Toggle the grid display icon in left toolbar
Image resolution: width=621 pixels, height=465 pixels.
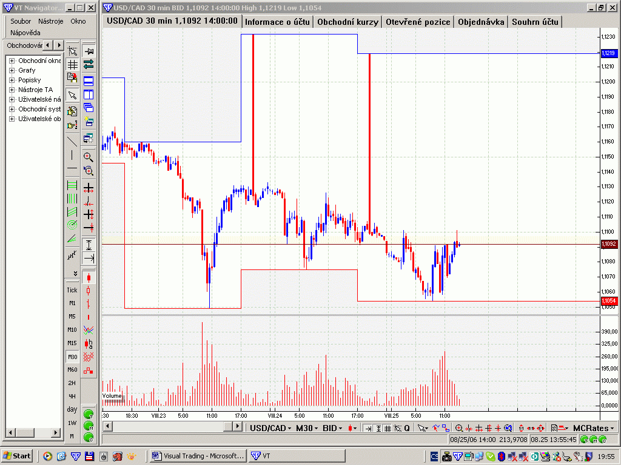[x=72, y=64]
